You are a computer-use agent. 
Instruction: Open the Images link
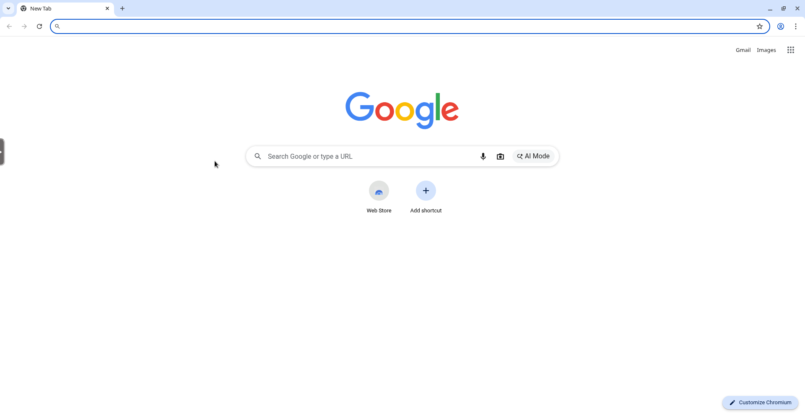[766, 50]
